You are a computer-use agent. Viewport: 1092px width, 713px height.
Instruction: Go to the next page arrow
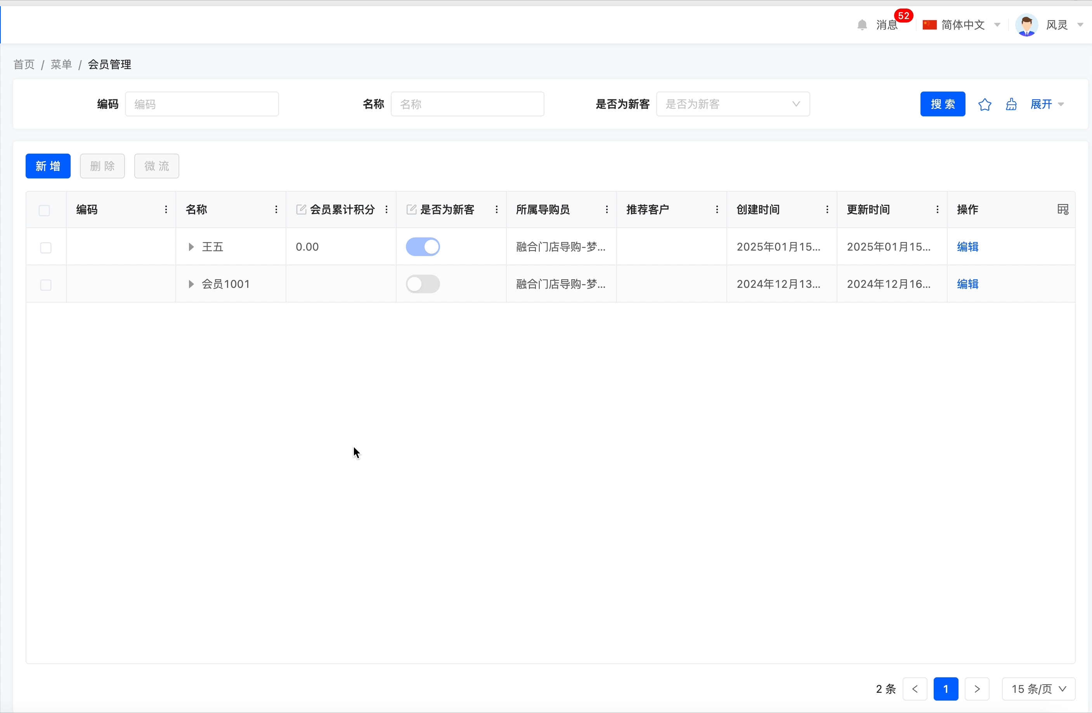(977, 689)
